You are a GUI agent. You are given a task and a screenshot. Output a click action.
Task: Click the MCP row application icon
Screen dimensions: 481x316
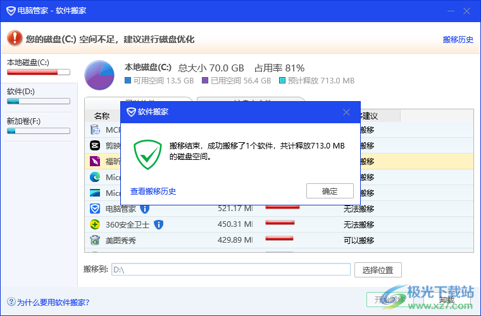pos(95,130)
